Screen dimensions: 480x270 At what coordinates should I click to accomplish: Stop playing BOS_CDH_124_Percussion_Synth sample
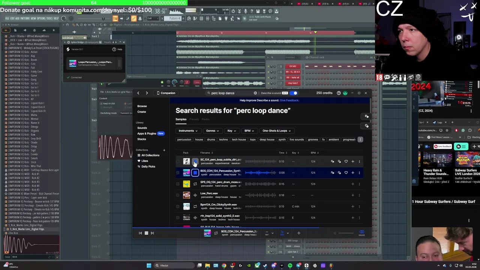pos(195,173)
